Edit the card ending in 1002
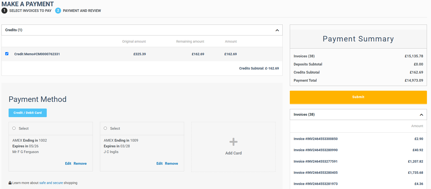Image resolution: width=431 pixels, height=189 pixels. click(68, 164)
